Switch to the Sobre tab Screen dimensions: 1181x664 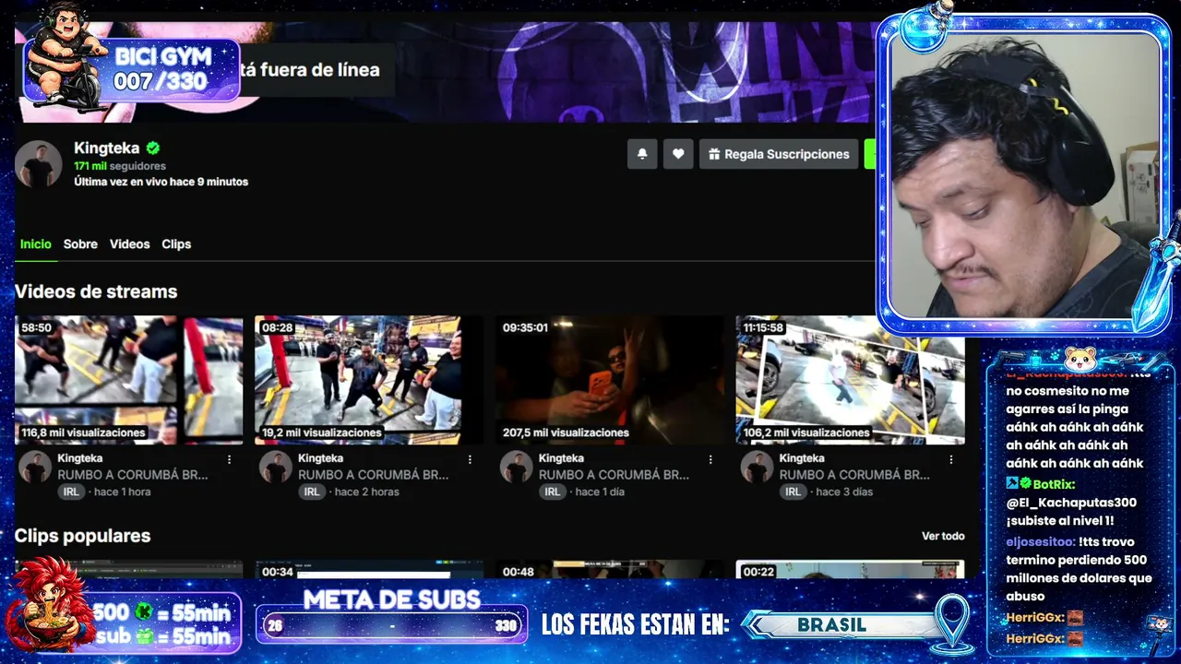coord(80,244)
